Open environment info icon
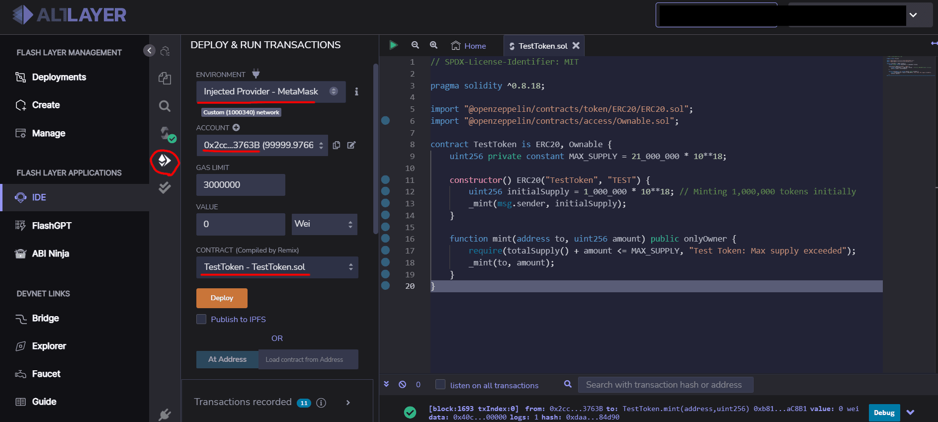 [x=356, y=91]
